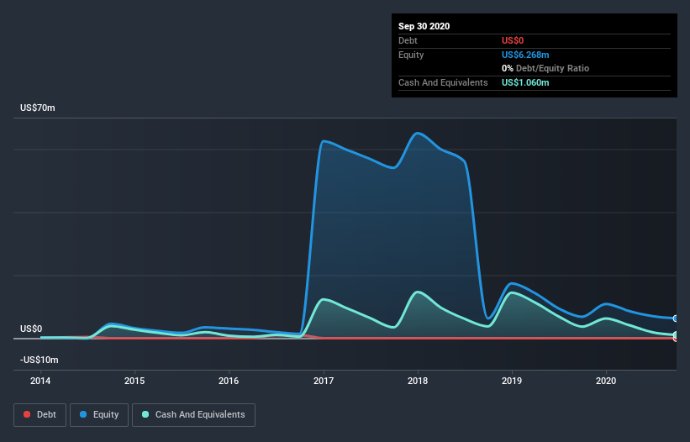Click the Equity line peak at 2018

[418, 134]
